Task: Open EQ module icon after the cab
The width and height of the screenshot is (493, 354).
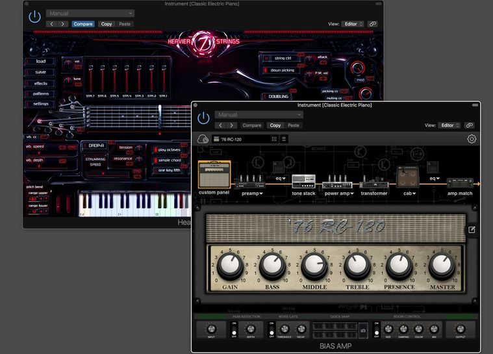Action: [x=433, y=168]
